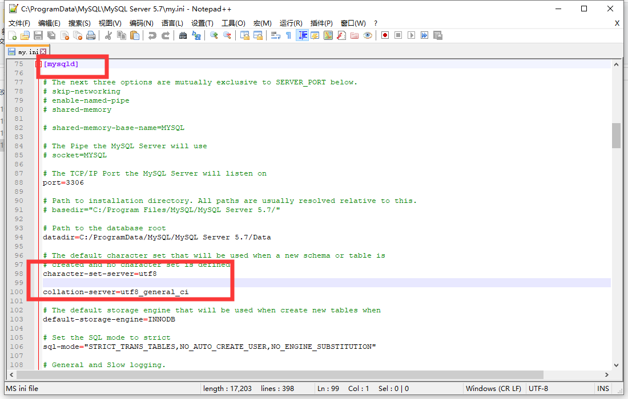Toggle the indent guide icon
This screenshot has height=399, width=628.
tap(302, 35)
